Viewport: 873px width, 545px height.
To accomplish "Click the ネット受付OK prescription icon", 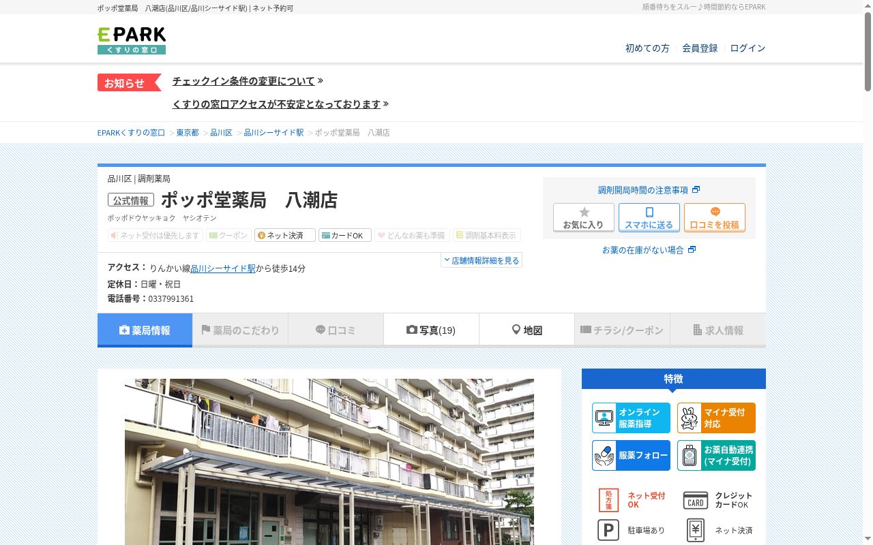I will tap(608, 500).
